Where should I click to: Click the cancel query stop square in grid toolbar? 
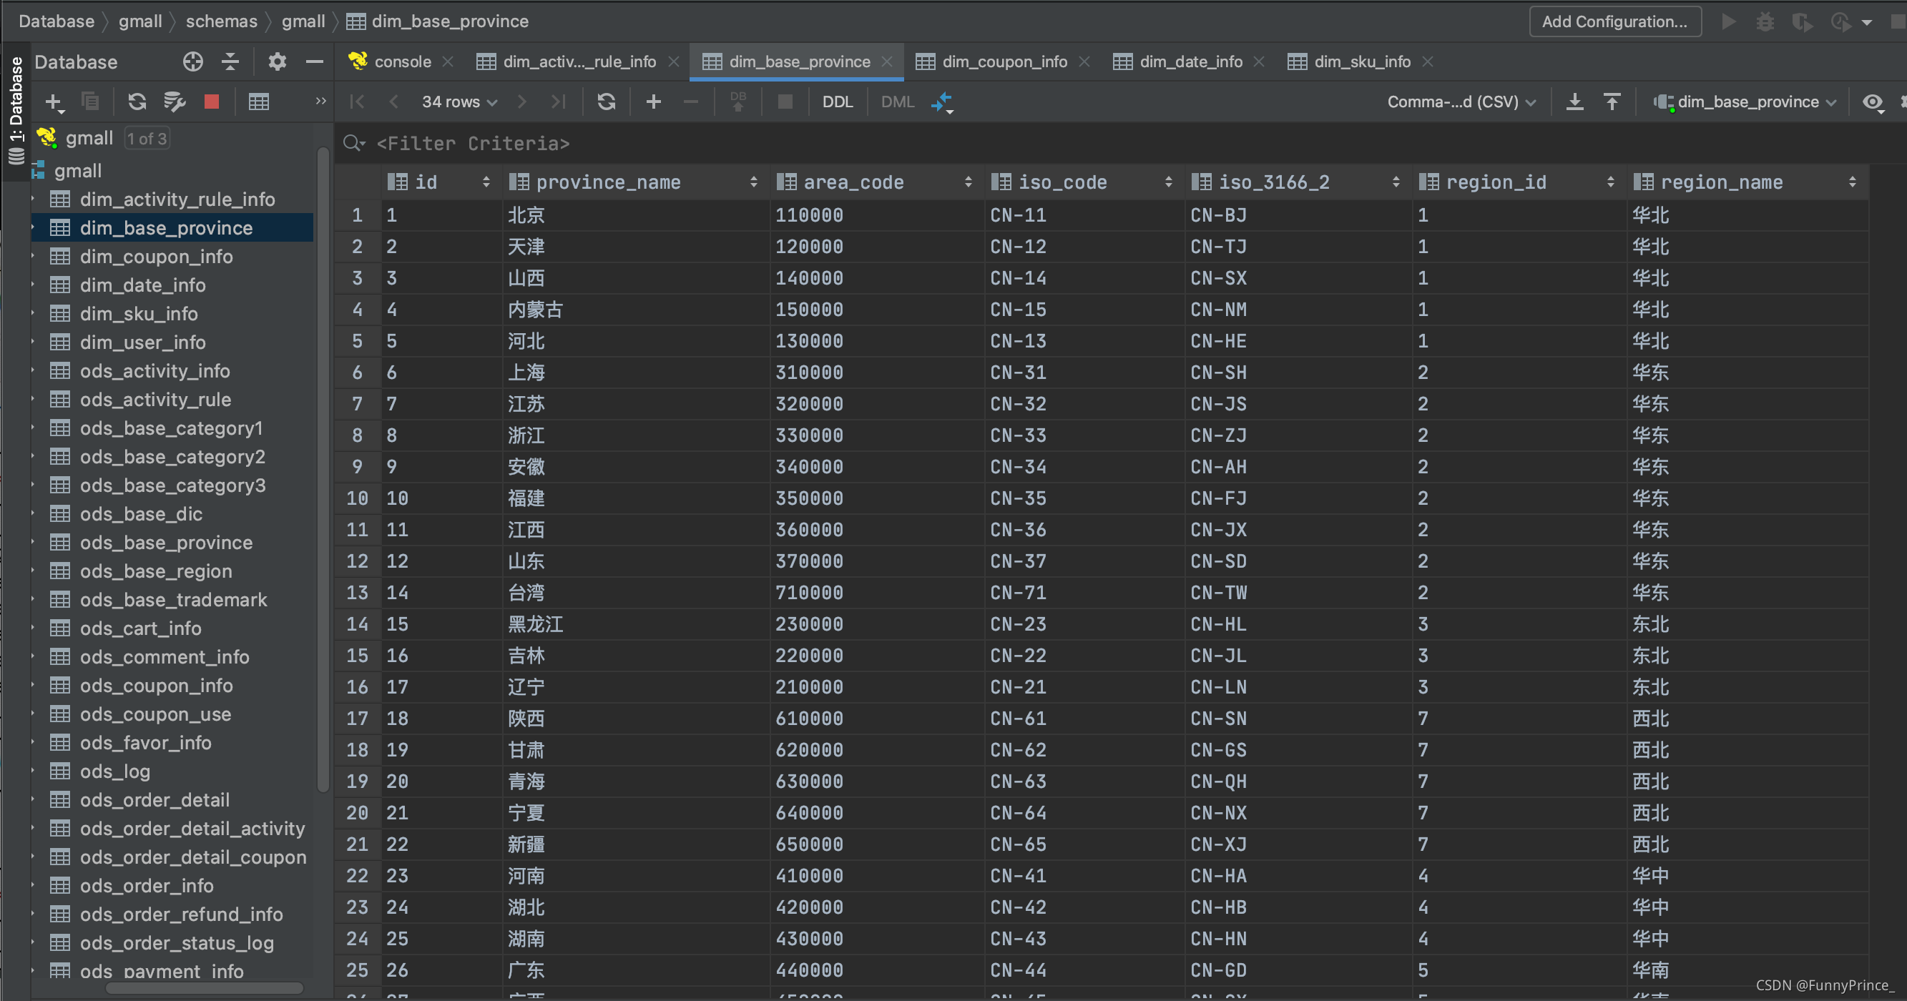click(785, 102)
